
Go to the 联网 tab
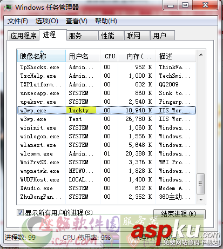[x=137, y=36]
